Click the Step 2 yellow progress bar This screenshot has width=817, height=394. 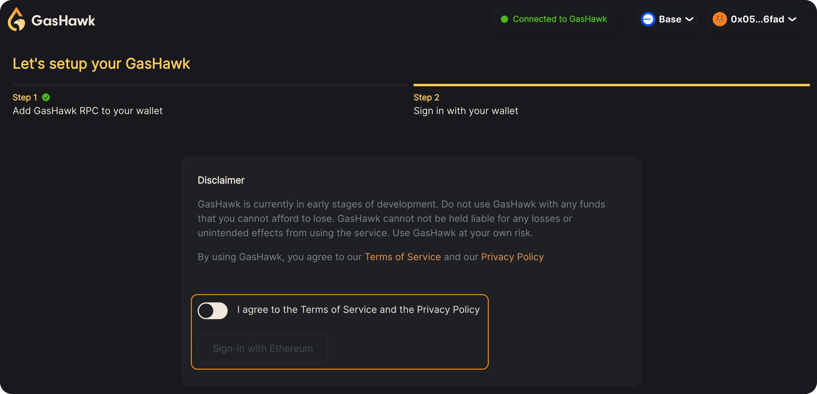click(x=612, y=85)
